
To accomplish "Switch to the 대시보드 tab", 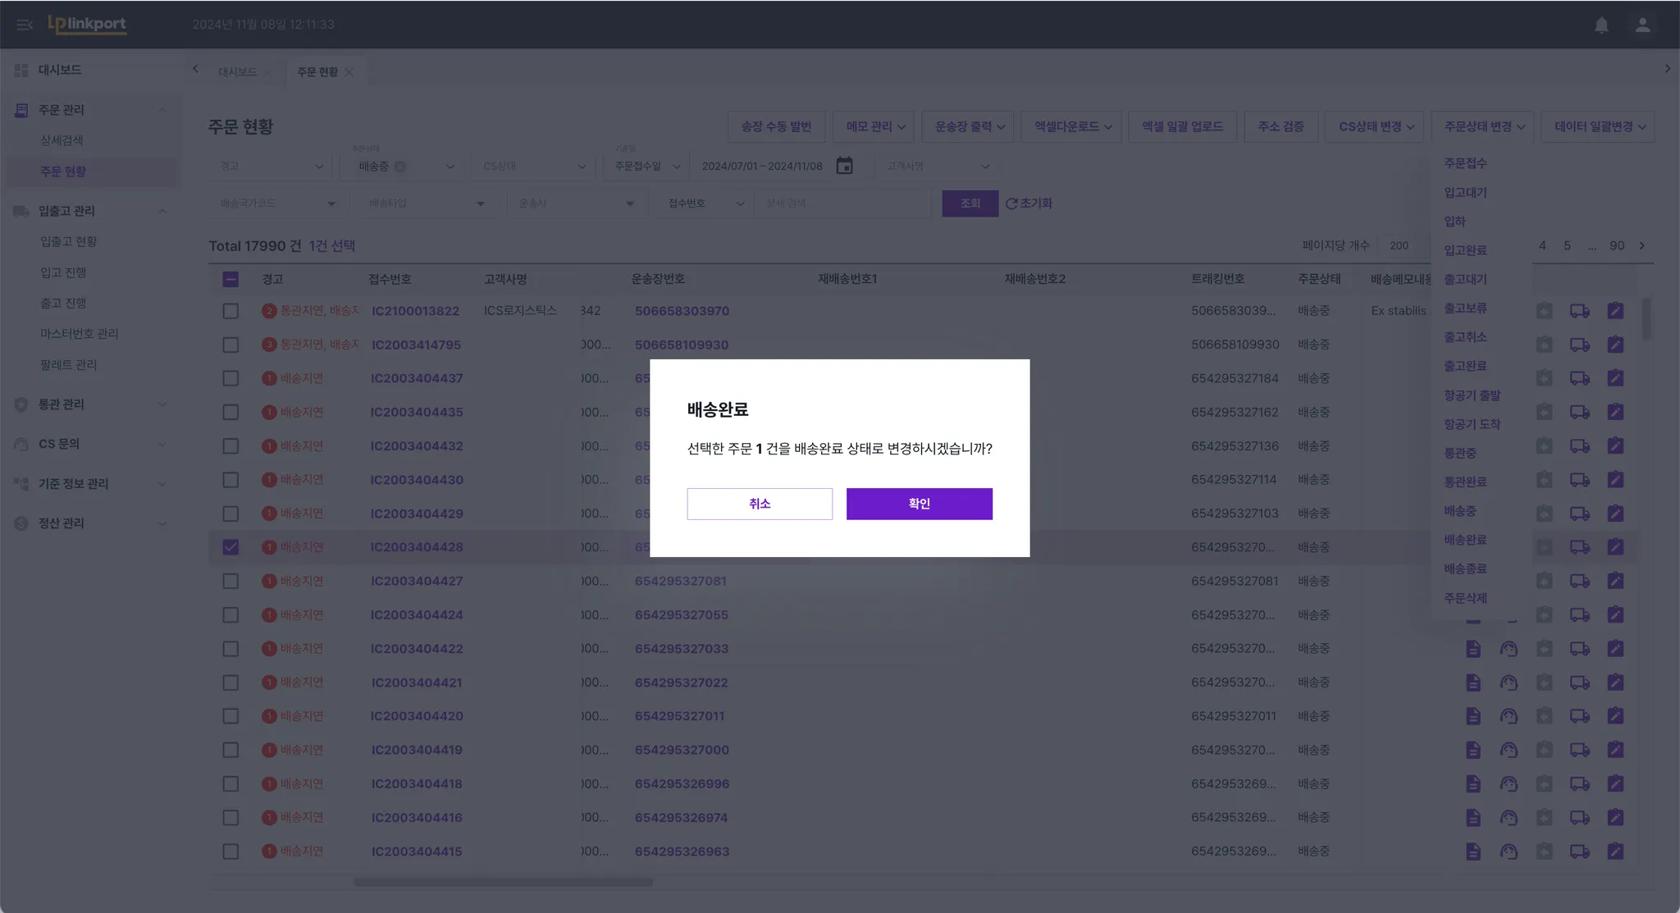I will (237, 72).
